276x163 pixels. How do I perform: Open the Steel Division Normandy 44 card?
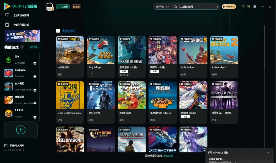[x=132, y=140]
